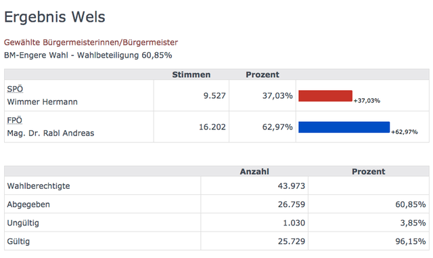Click the Gewählte Bürgermeisterinnen/Bürgermeister heading
Viewport: 433px width, 258px height.
coord(91,42)
